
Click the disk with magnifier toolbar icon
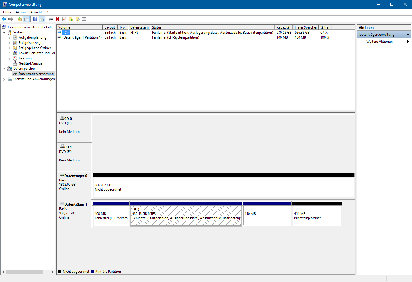point(51,19)
